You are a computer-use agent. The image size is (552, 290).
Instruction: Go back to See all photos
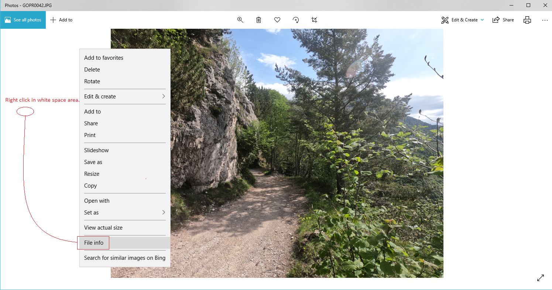pyautogui.click(x=23, y=20)
